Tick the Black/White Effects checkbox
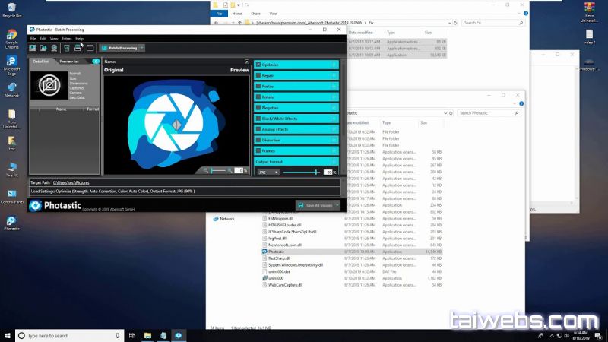 (x=258, y=119)
